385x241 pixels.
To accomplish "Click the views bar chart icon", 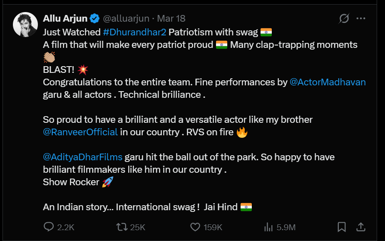I will (x=268, y=227).
